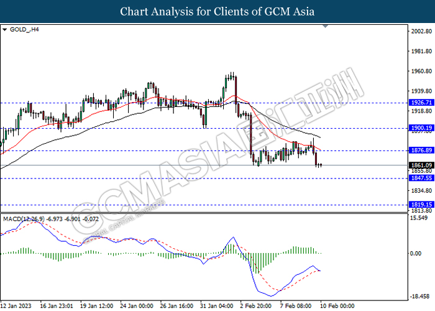Click the 7 Feb 08:00 time axis label

[296, 306]
